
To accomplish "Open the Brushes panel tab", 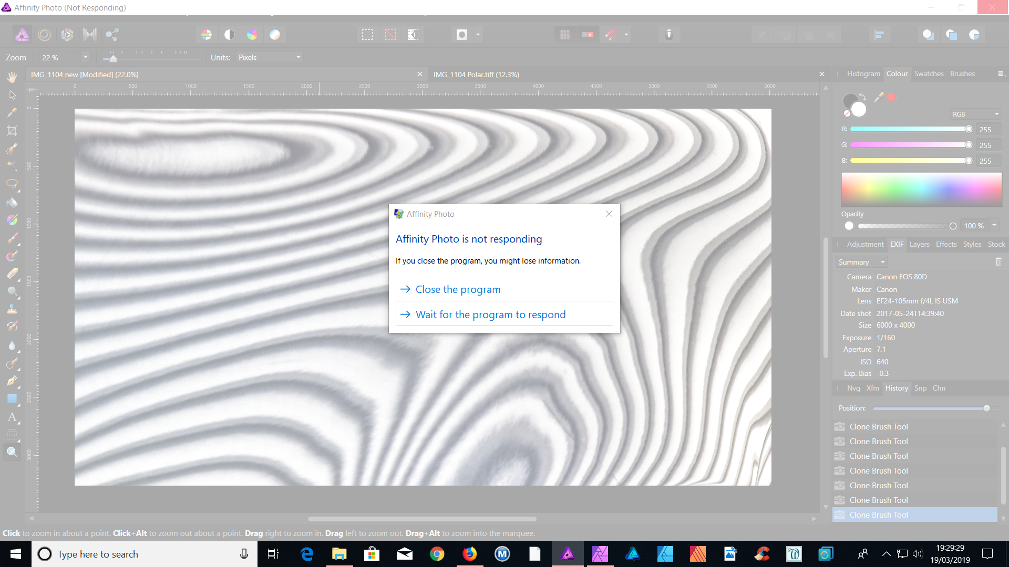I will click(x=962, y=73).
